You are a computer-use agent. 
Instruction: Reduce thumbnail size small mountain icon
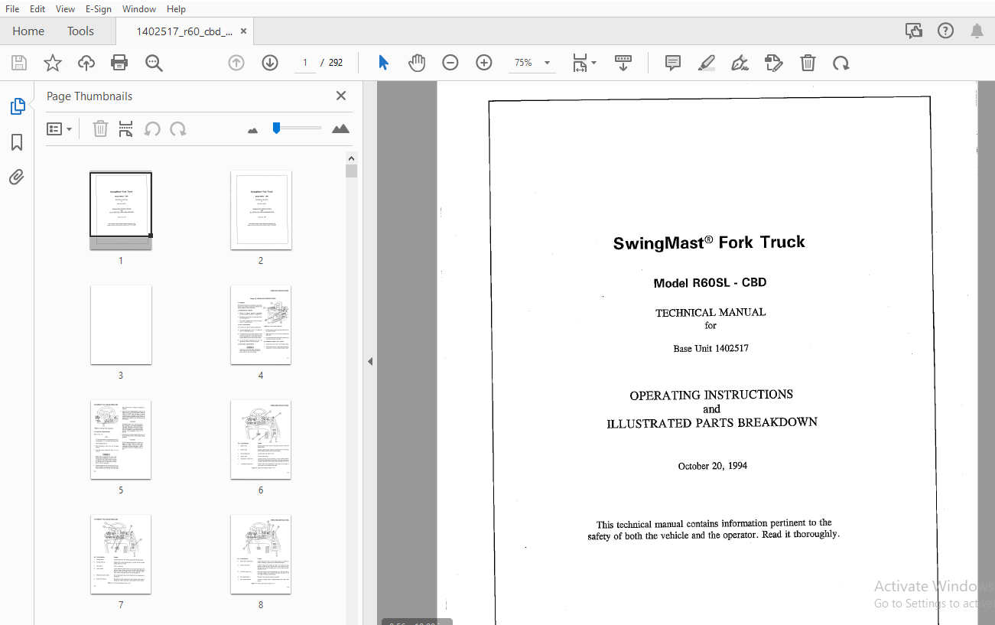pos(253,130)
